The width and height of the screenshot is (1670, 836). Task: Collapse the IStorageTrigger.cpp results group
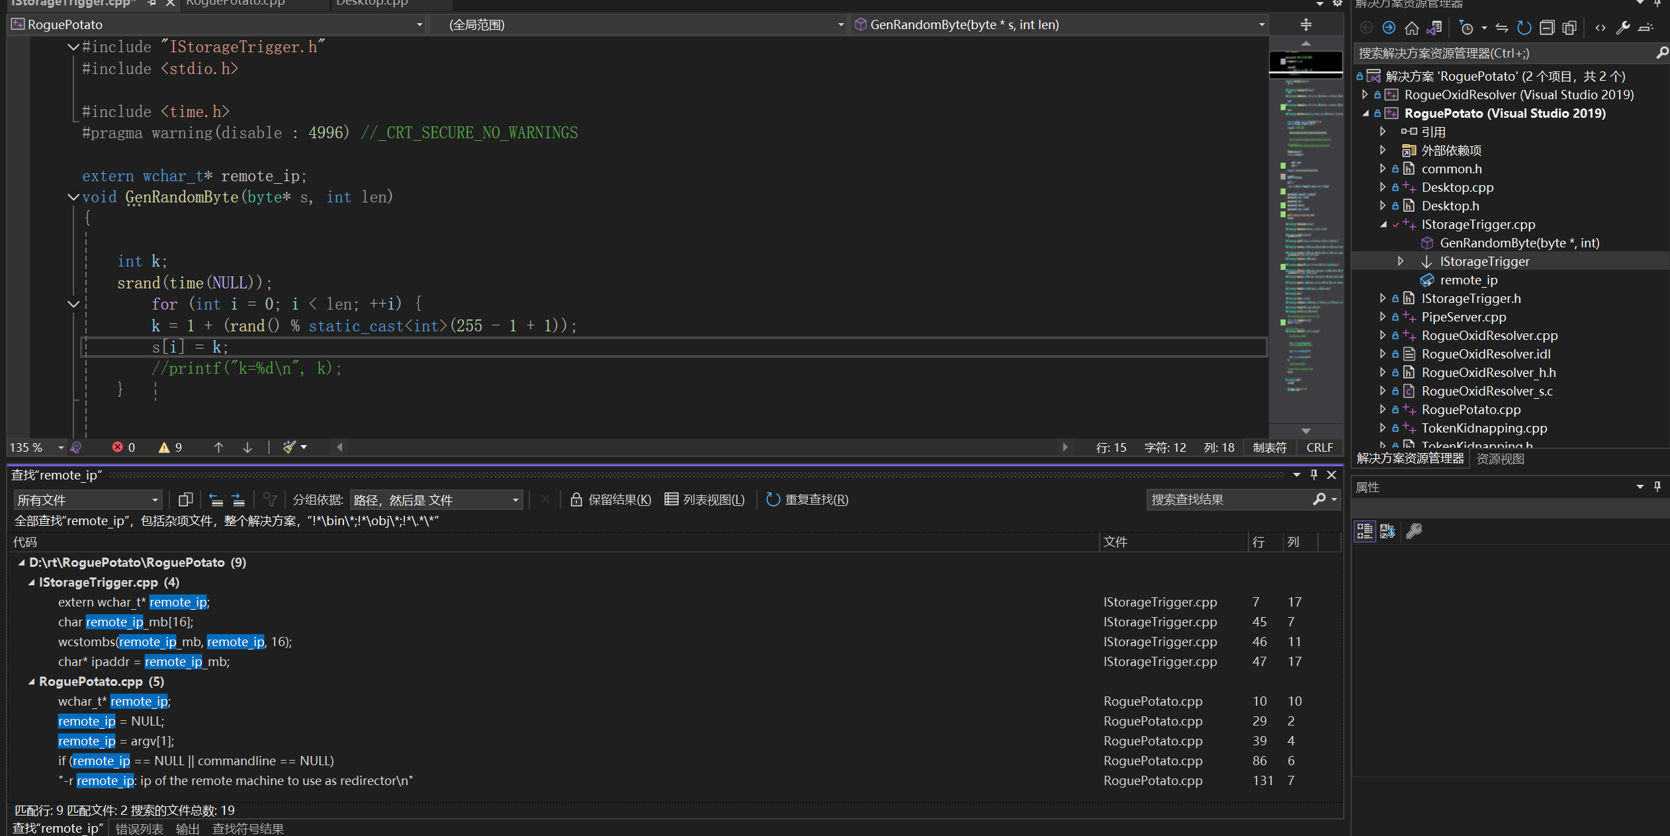tap(31, 583)
